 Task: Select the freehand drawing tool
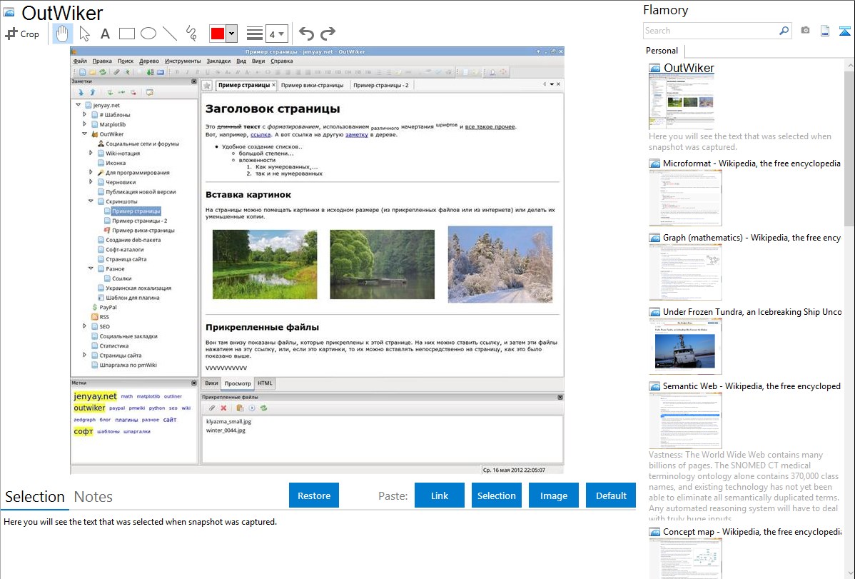191,34
